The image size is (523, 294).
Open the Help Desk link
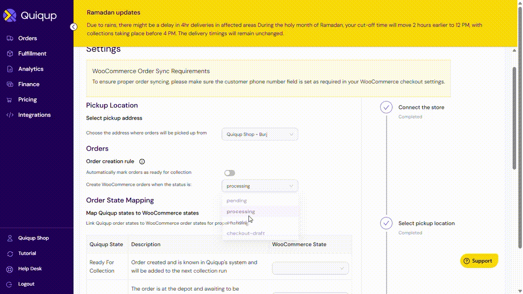(x=30, y=269)
